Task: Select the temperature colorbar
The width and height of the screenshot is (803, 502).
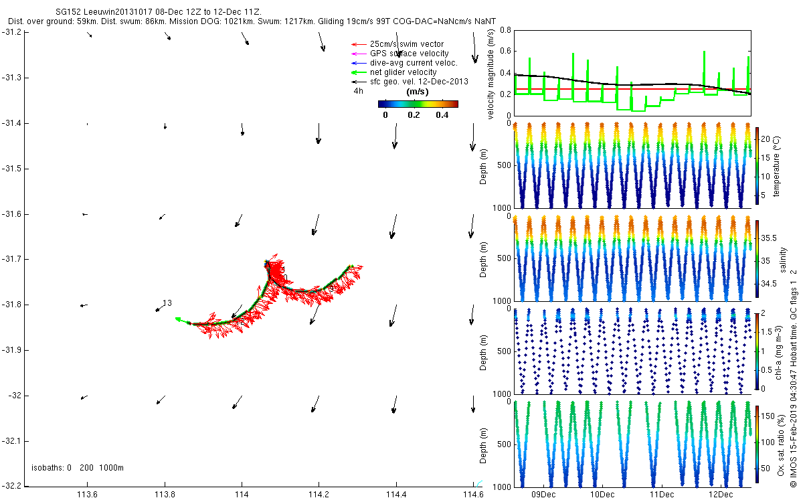Action: 757,166
